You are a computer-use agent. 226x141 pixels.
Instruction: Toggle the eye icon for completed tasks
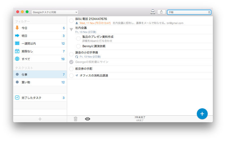(x=88, y=119)
